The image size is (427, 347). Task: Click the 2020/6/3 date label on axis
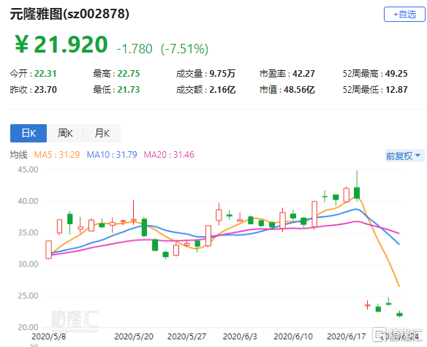(240, 337)
